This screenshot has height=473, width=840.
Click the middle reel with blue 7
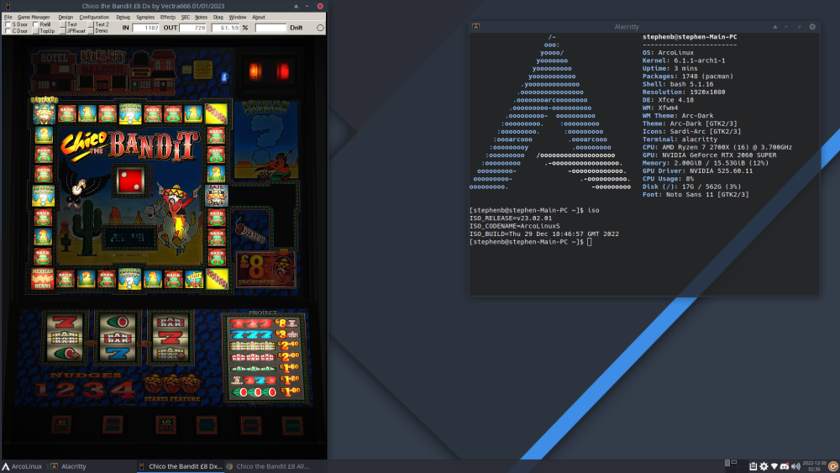(x=118, y=338)
